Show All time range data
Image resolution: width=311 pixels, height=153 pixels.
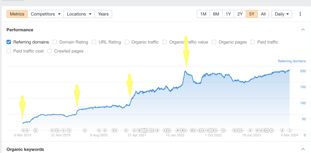[x=263, y=14]
